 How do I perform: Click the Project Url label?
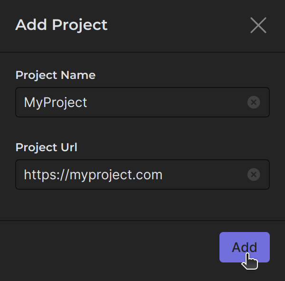point(46,147)
